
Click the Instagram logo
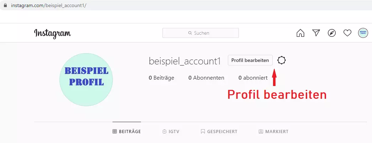pyautogui.click(x=52, y=33)
